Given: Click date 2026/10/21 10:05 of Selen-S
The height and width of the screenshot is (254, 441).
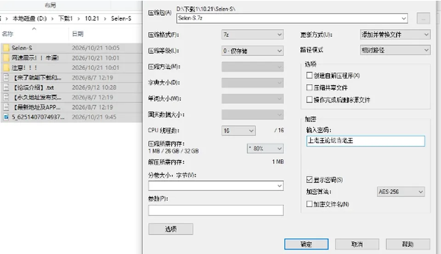Looking at the screenshot, I should click(96, 48).
